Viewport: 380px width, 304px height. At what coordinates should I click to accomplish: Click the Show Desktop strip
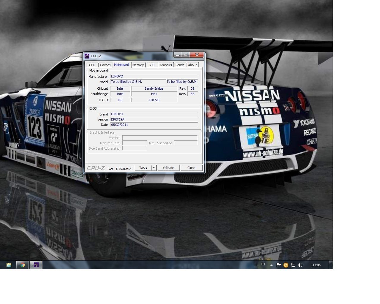click(x=331, y=265)
